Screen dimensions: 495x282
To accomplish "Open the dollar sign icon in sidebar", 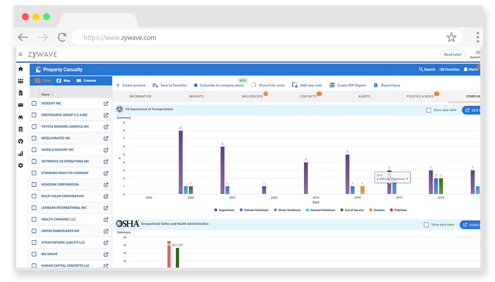I will click(x=20, y=129).
